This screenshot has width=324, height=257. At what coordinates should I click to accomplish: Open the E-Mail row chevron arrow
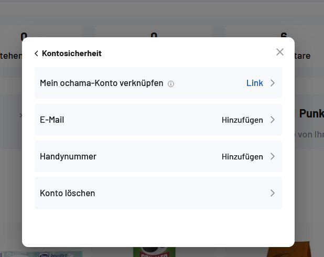point(272,120)
